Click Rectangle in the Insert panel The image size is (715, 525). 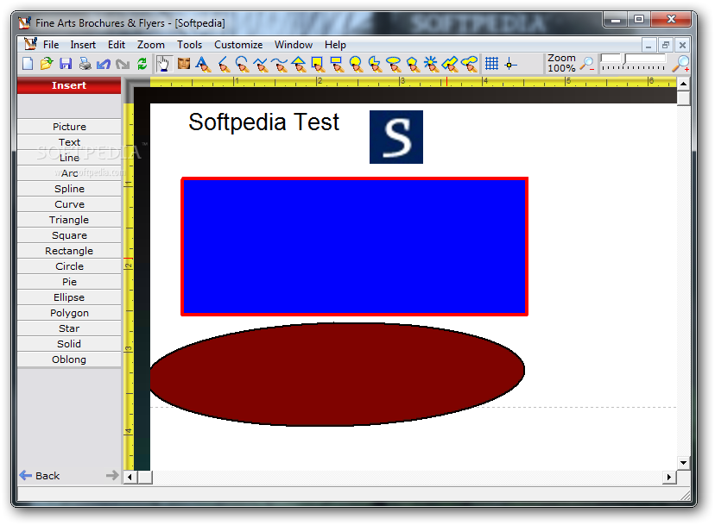tap(69, 251)
